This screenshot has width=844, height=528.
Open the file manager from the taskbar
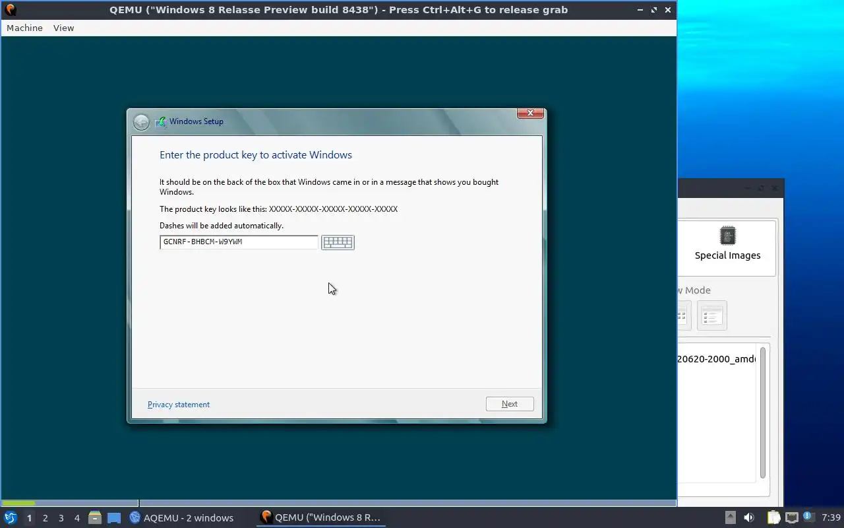(x=95, y=518)
